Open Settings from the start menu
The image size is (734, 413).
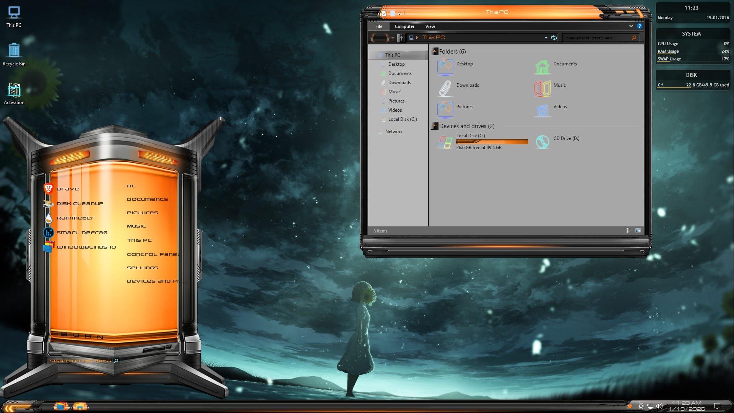coord(142,268)
